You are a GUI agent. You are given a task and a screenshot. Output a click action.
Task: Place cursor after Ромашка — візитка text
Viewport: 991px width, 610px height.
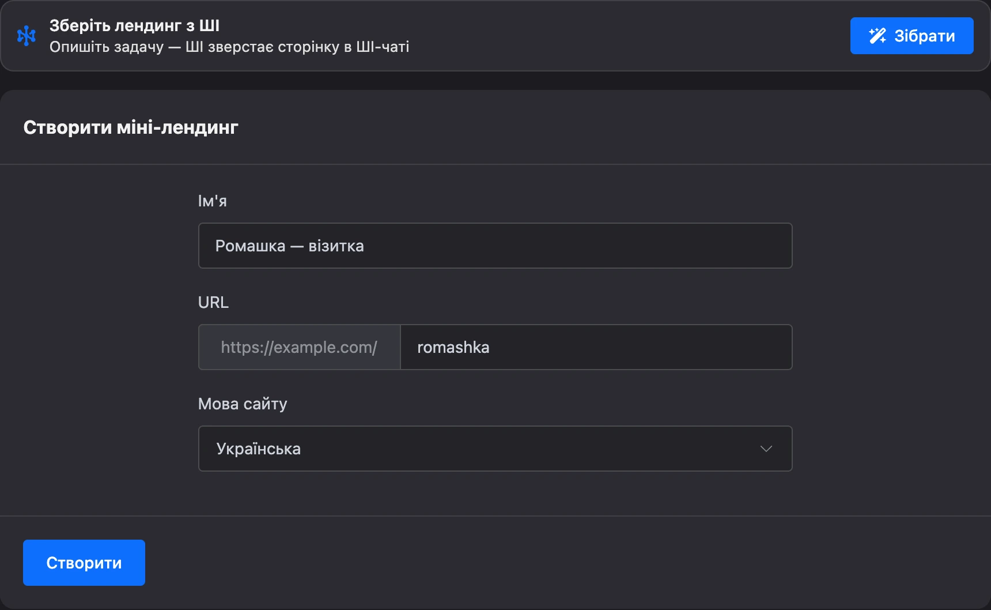[x=365, y=246]
